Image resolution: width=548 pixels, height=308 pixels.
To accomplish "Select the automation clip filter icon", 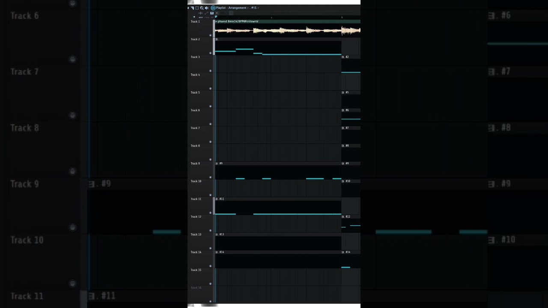I will click(x=206, y=13).
